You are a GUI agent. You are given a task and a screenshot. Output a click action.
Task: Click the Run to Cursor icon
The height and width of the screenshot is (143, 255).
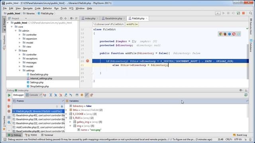pyautogui.click(x=71, y=95)
